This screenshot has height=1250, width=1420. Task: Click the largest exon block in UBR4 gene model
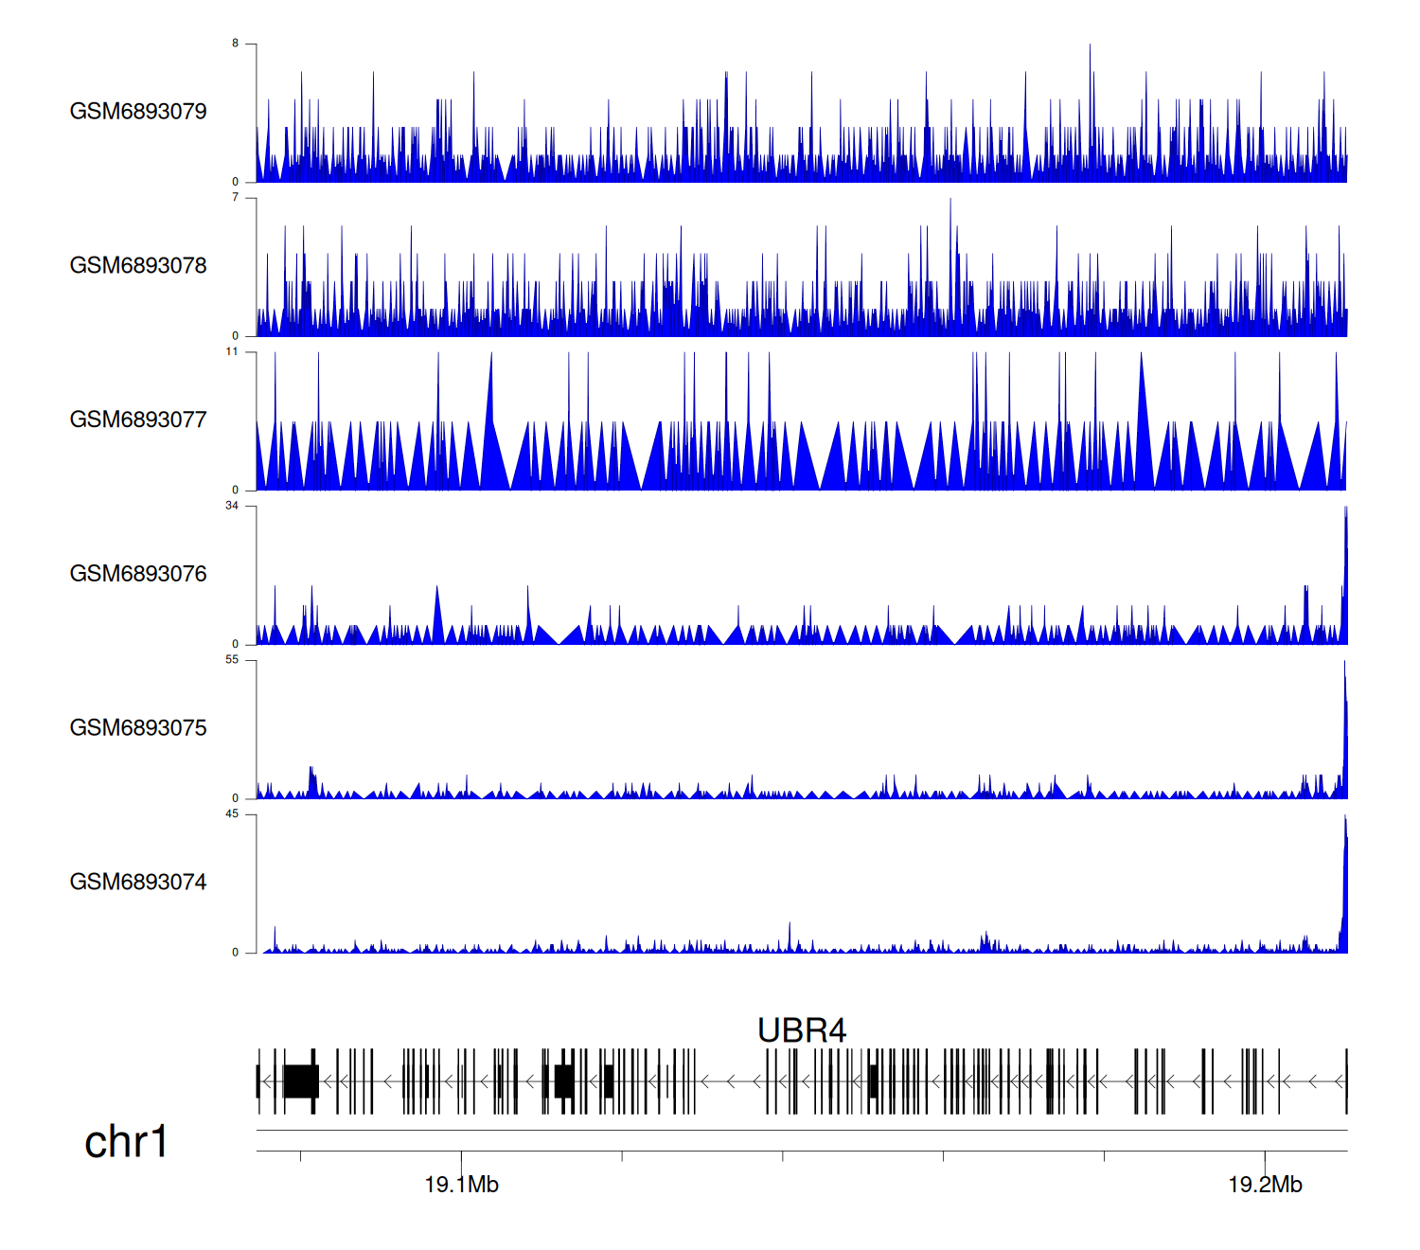coord(301,1081)
